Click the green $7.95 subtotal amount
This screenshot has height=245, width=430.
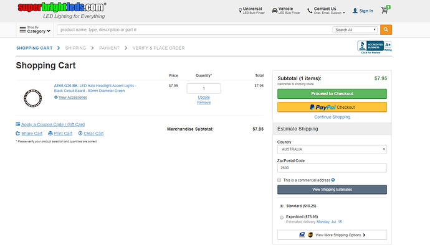pos(381,78)
